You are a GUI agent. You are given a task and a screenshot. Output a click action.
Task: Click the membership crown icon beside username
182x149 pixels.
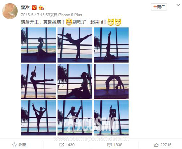pyautogui.click(x=41, y=8)
